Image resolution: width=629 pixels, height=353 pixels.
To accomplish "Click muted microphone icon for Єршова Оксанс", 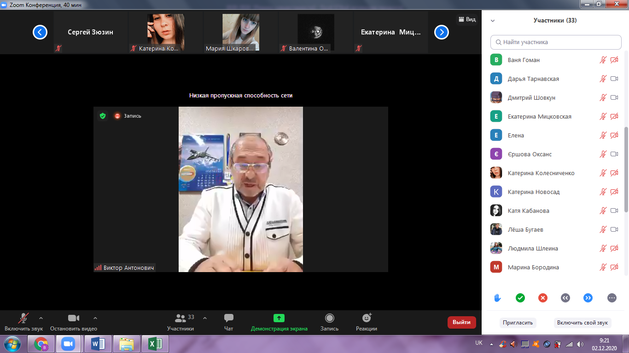I will click(x=603, y=154).
